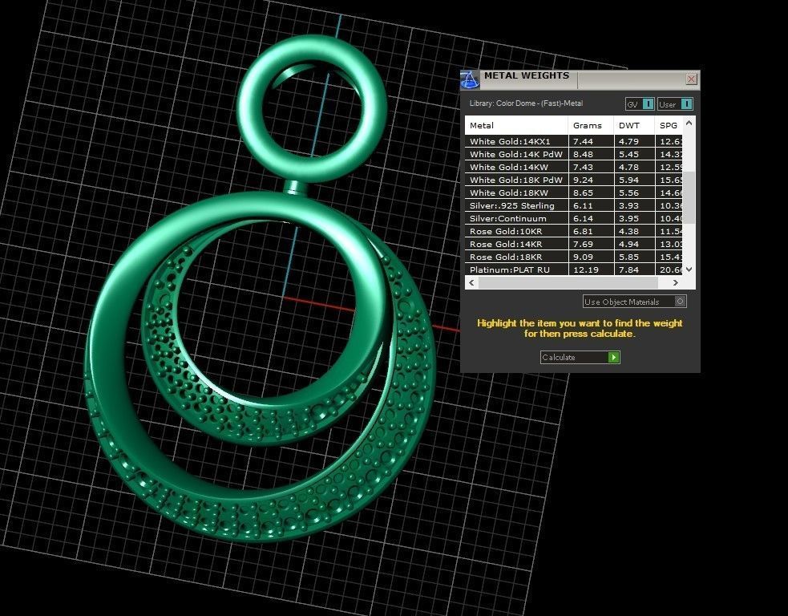This screenshot has width=788, height=616.
Task: Click the Calculate button
Action: [580, 357]
